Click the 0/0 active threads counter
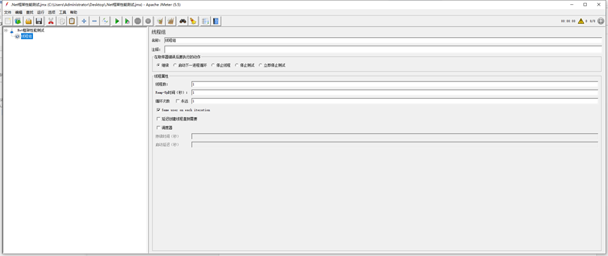The height and width of the screenshot is (256, 608). pos(593,21)
